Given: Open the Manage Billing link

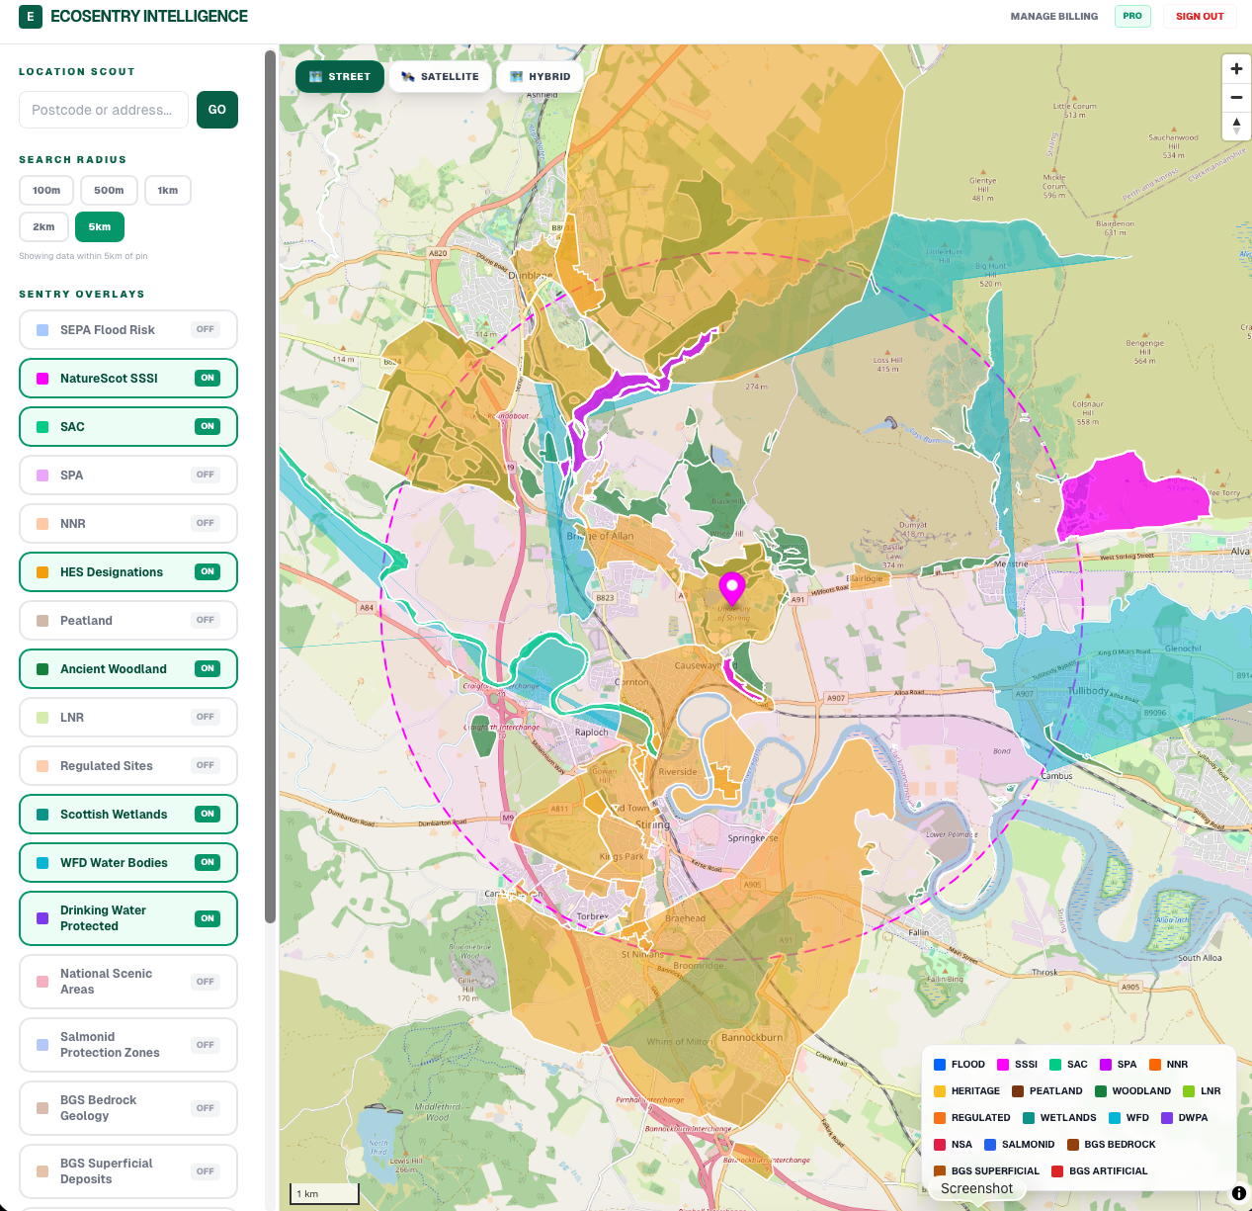Looking at the screenshot, I should click(x=1053, y=17).
